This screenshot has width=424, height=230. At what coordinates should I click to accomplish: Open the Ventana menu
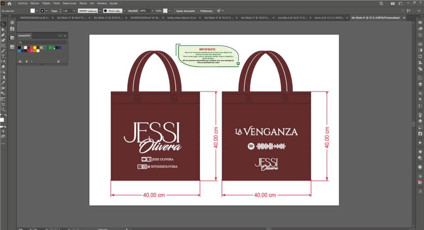(x=102, y=3)
